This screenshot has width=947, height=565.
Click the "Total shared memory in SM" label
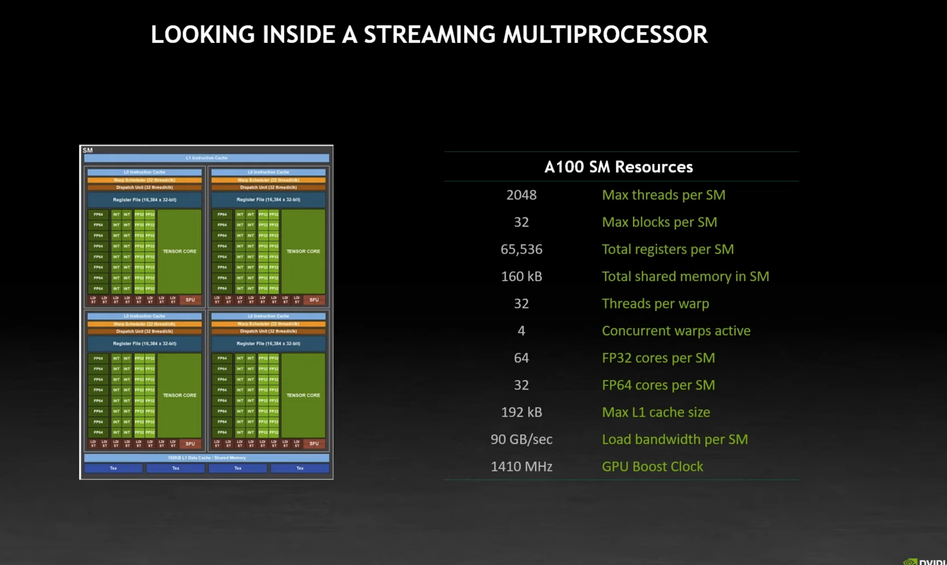click(x=685, y=277)
